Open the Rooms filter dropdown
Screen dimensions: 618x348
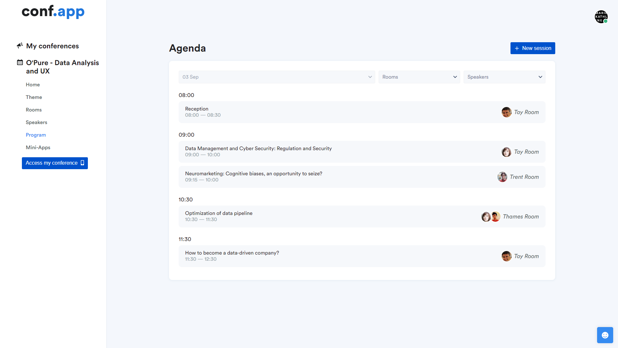tap(419, 77)
